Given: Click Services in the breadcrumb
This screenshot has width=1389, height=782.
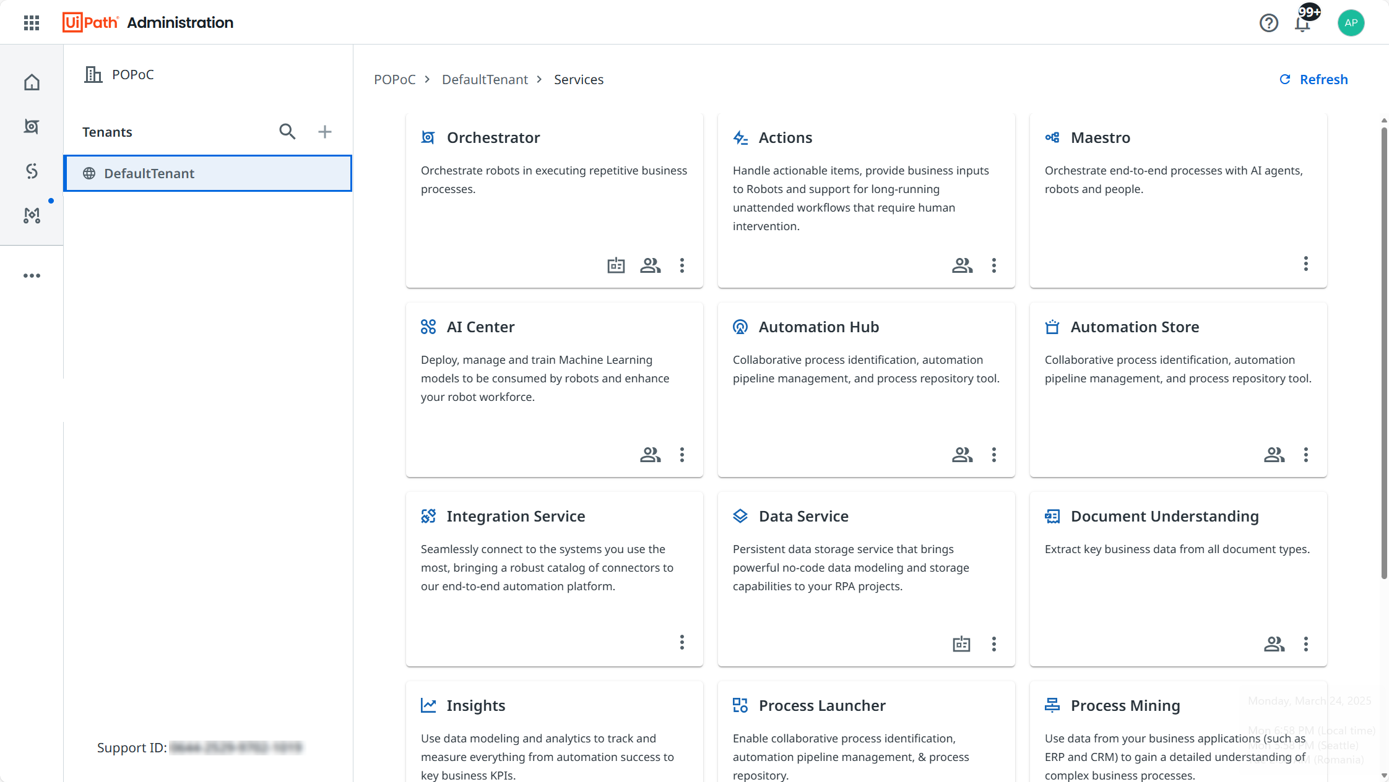Looking at the screenshot, I should click(x=579, y=79).
